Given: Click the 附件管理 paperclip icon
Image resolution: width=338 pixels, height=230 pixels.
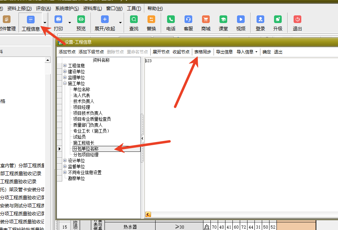Looking at the screenshot, I should pyautogui.click(x=7, y=20).
